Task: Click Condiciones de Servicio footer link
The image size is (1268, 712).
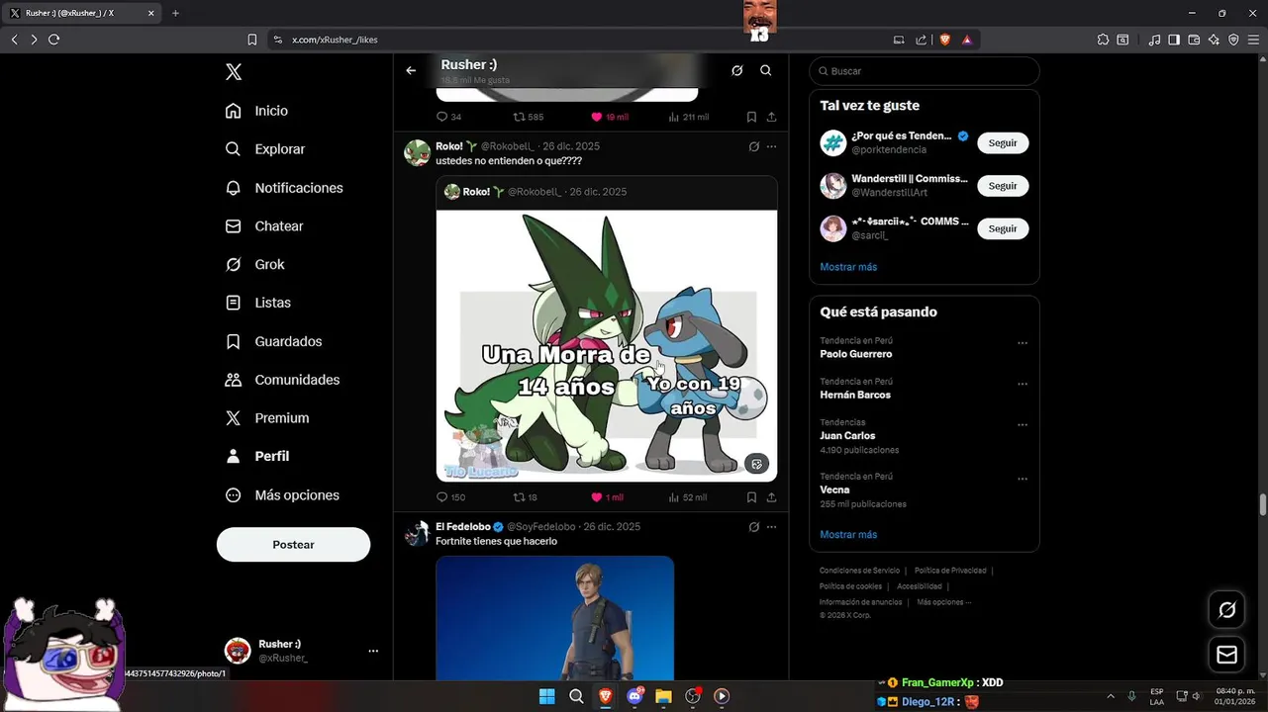Action: pos(859,571)
